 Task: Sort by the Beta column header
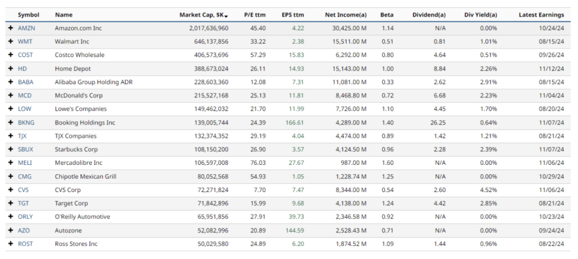(387, 15)
